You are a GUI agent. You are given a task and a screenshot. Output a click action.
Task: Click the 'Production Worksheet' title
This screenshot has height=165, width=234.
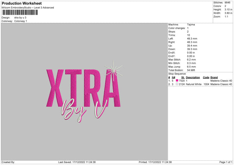point(21,3)
